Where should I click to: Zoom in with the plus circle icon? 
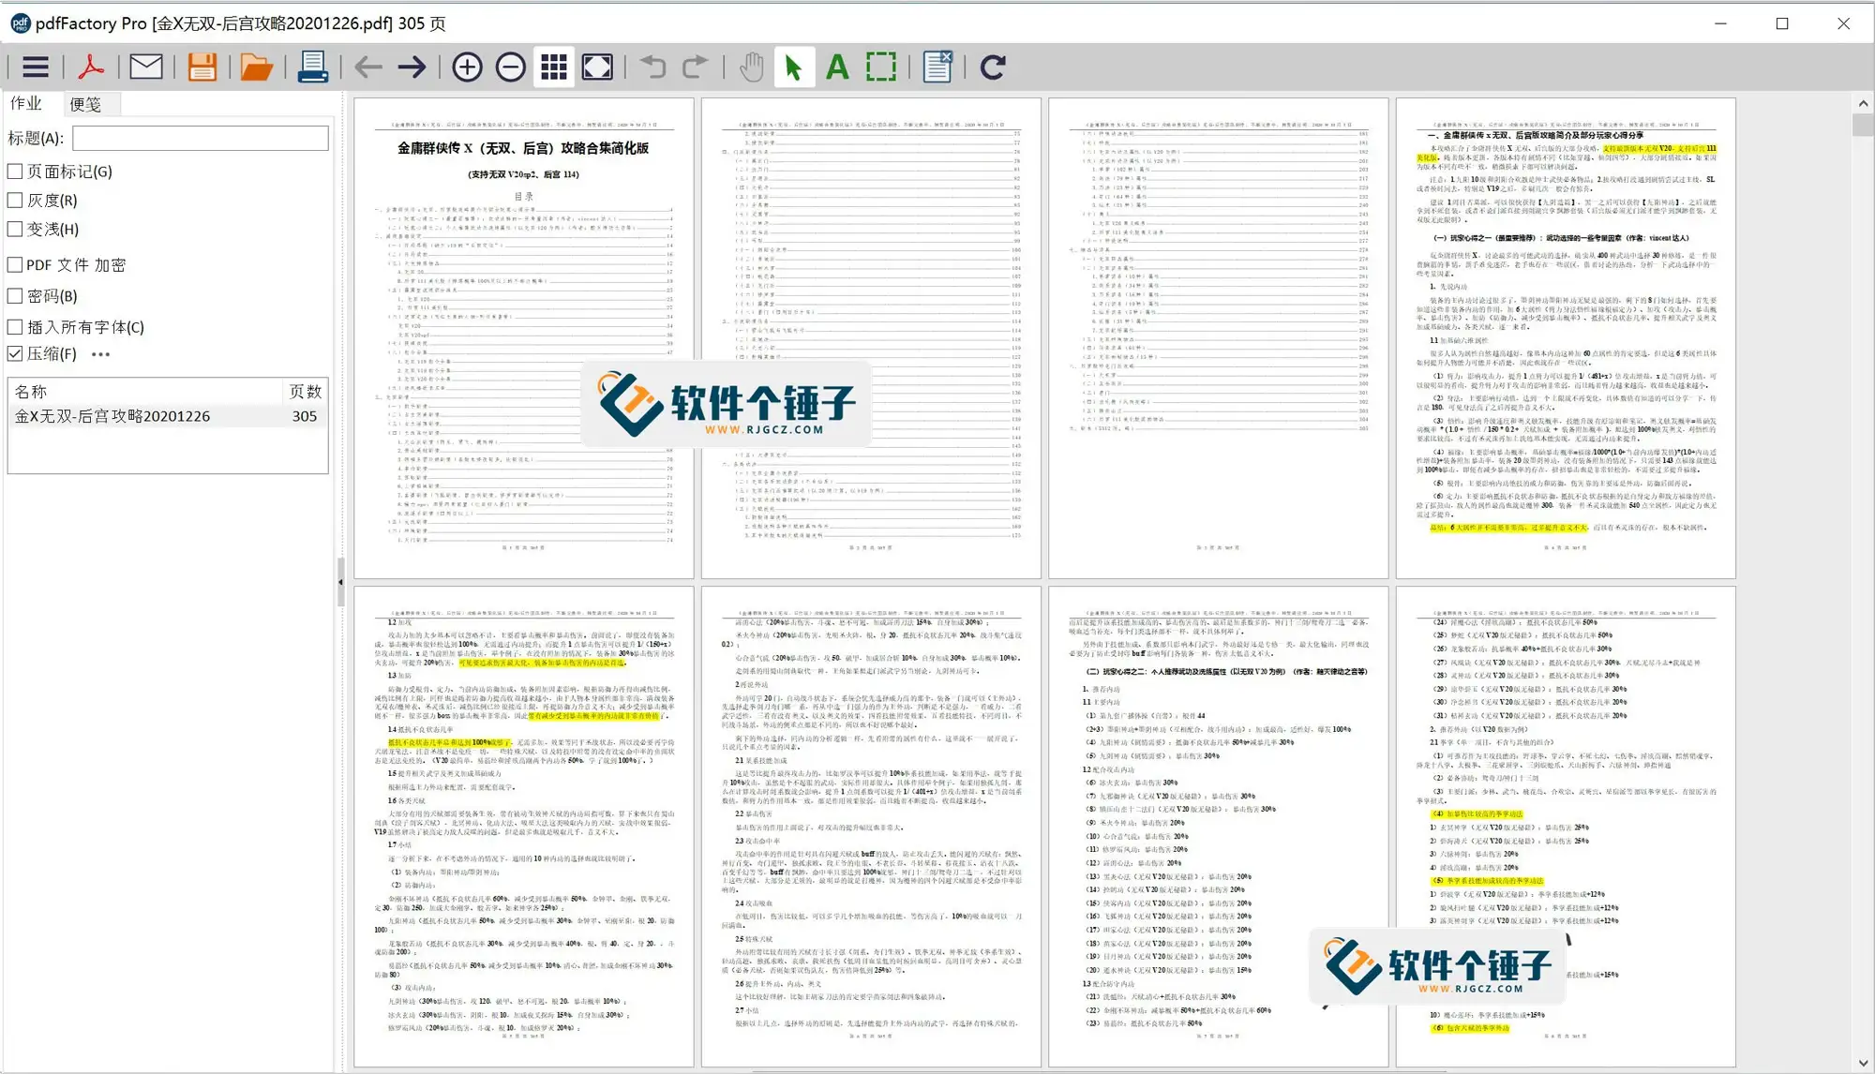tap(467, 67)
